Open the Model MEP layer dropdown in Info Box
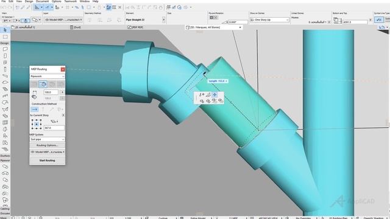 click(63, 19)
